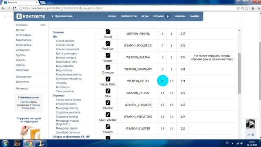Open Настройки in left sidebar
Image resolution: width=261 pixels, height=147 pixels.
click(22, 70)
